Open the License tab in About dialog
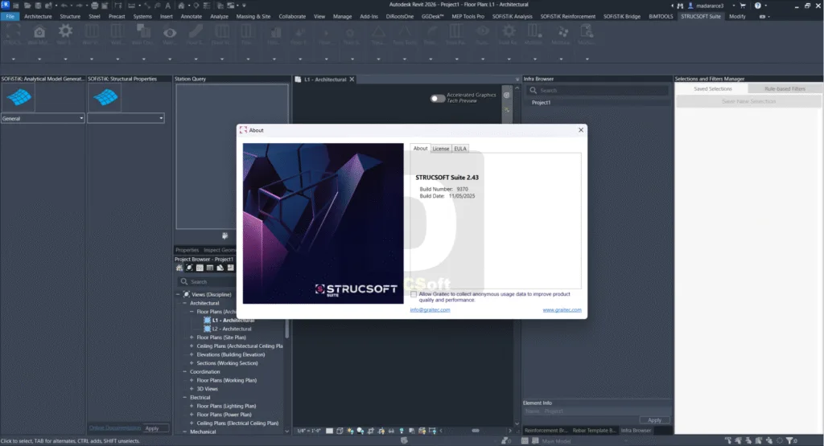The width and height of the screenshot is (824, 446). (440, 149)
